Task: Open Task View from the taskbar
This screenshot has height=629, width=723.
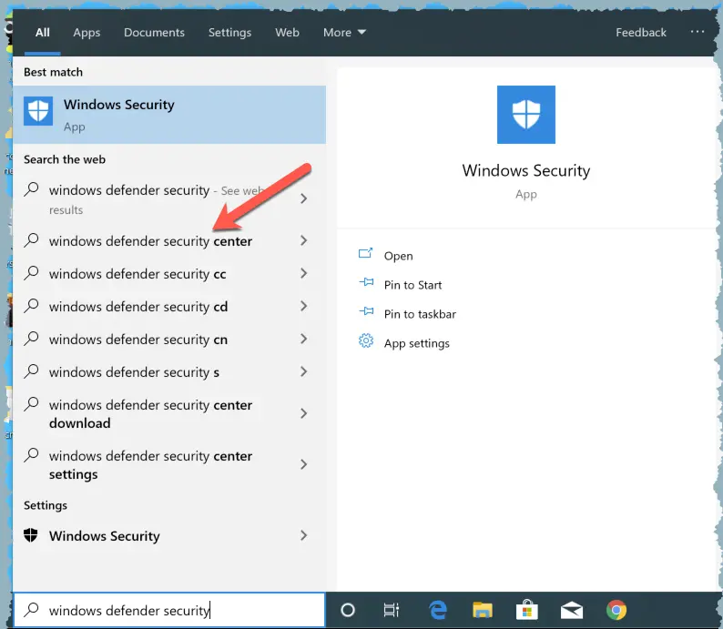Action: tap(392, 611)
